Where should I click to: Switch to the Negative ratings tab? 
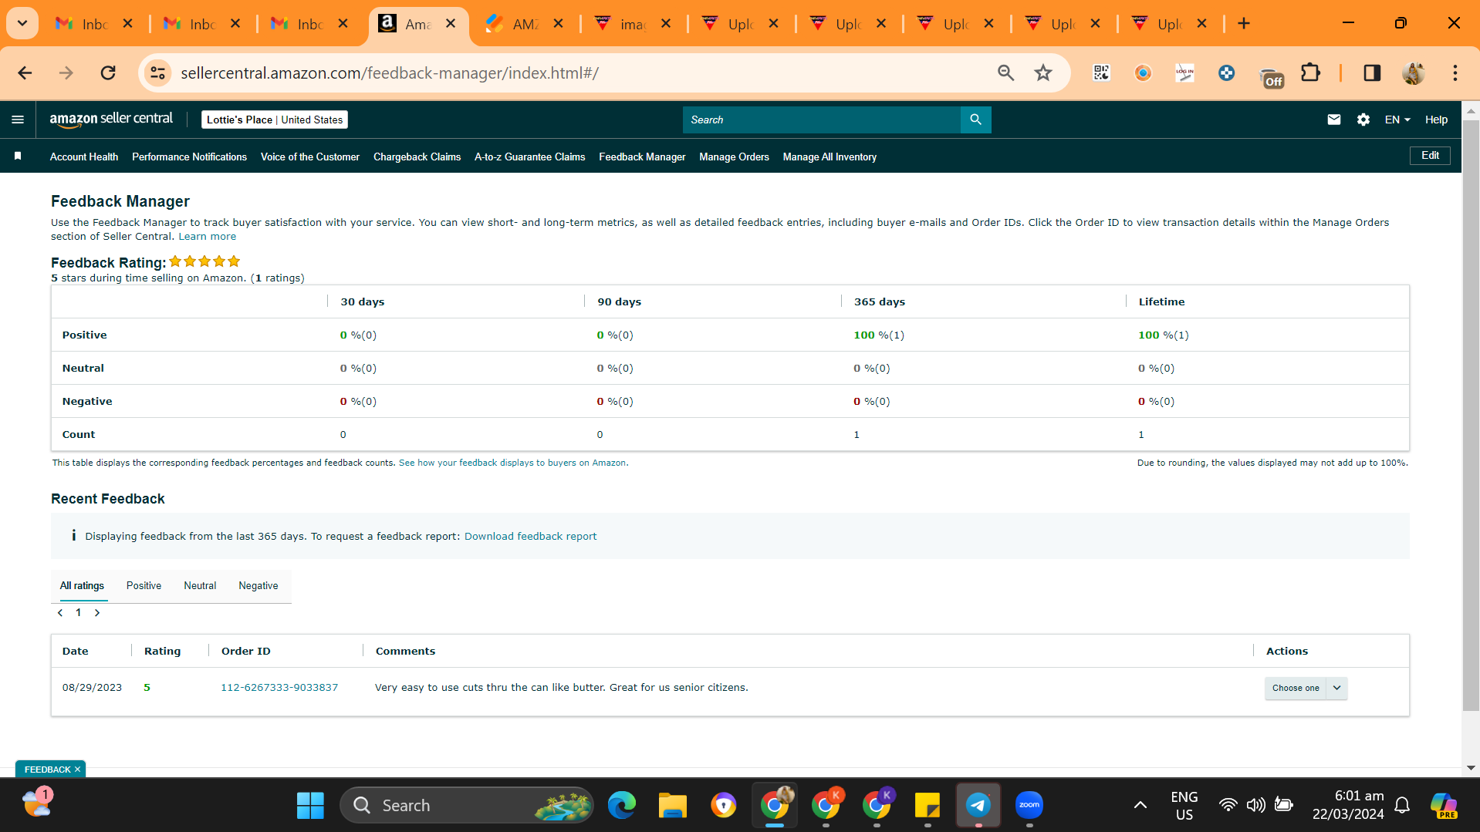point(258,586)
